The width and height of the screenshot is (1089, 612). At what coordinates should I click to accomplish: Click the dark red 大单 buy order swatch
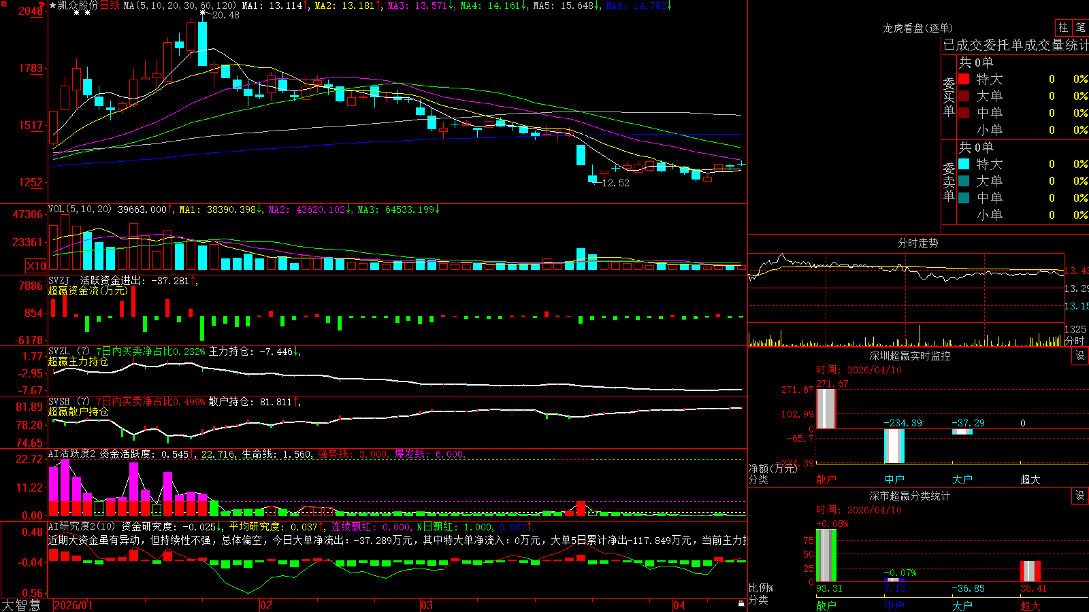(964, 96)
